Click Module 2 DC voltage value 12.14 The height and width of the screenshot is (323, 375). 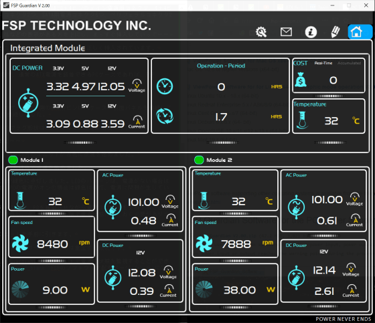click(325, 270)
